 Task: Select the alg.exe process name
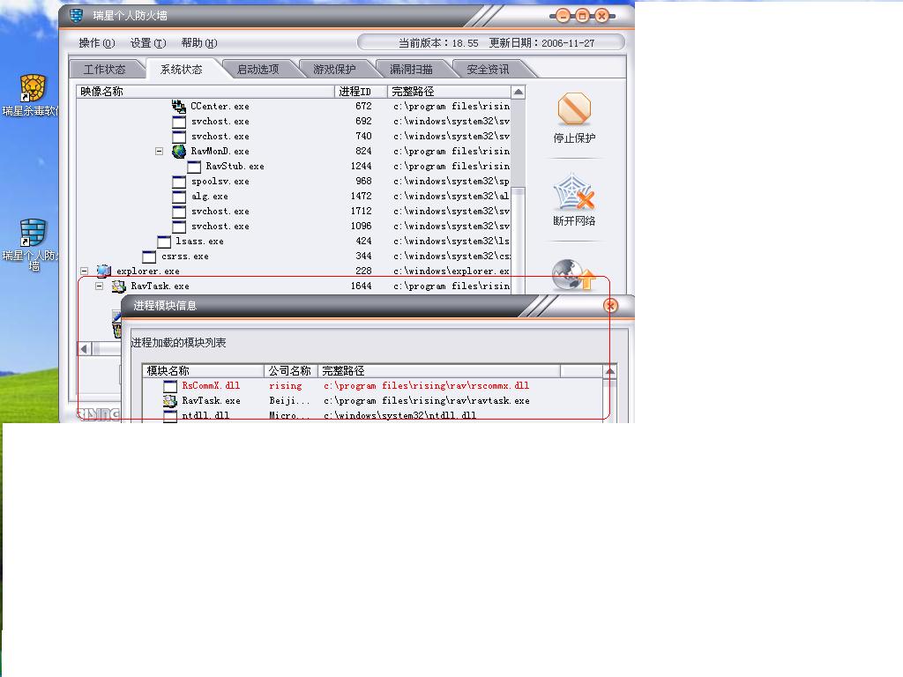click(210, 197)
